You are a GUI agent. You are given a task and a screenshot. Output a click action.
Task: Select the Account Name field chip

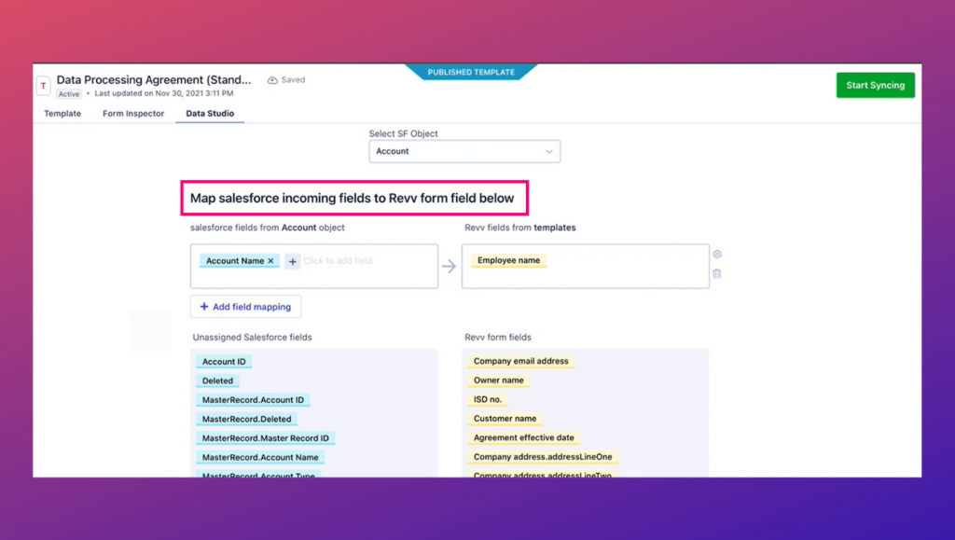[240, 260]
